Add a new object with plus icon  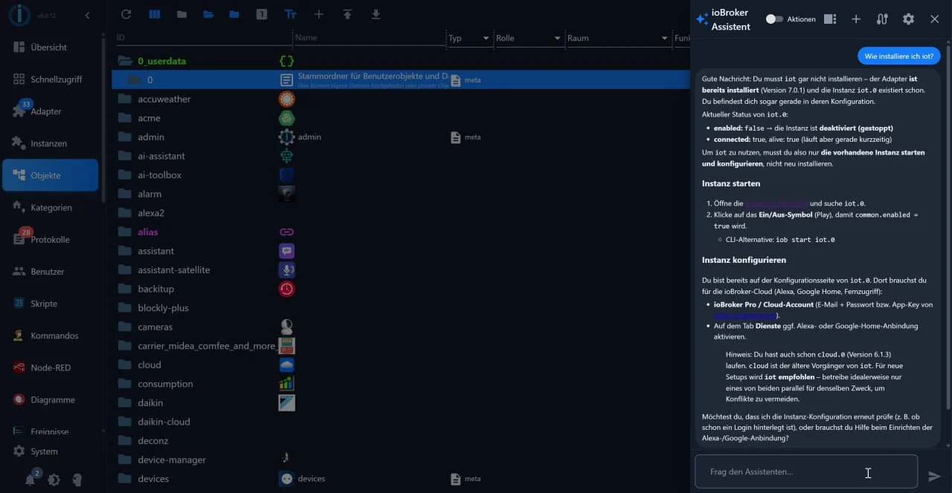319,14
